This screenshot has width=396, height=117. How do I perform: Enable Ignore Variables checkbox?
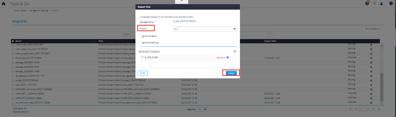(140, 36)
